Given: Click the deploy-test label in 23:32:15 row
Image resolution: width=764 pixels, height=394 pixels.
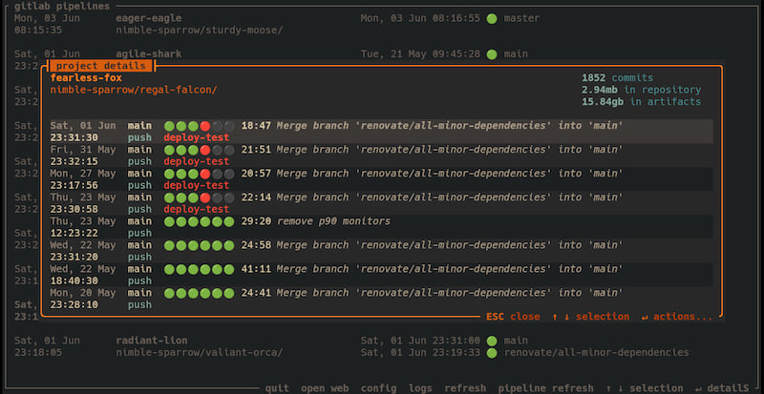Looking at the screenshot, I should tap(197, 161).
